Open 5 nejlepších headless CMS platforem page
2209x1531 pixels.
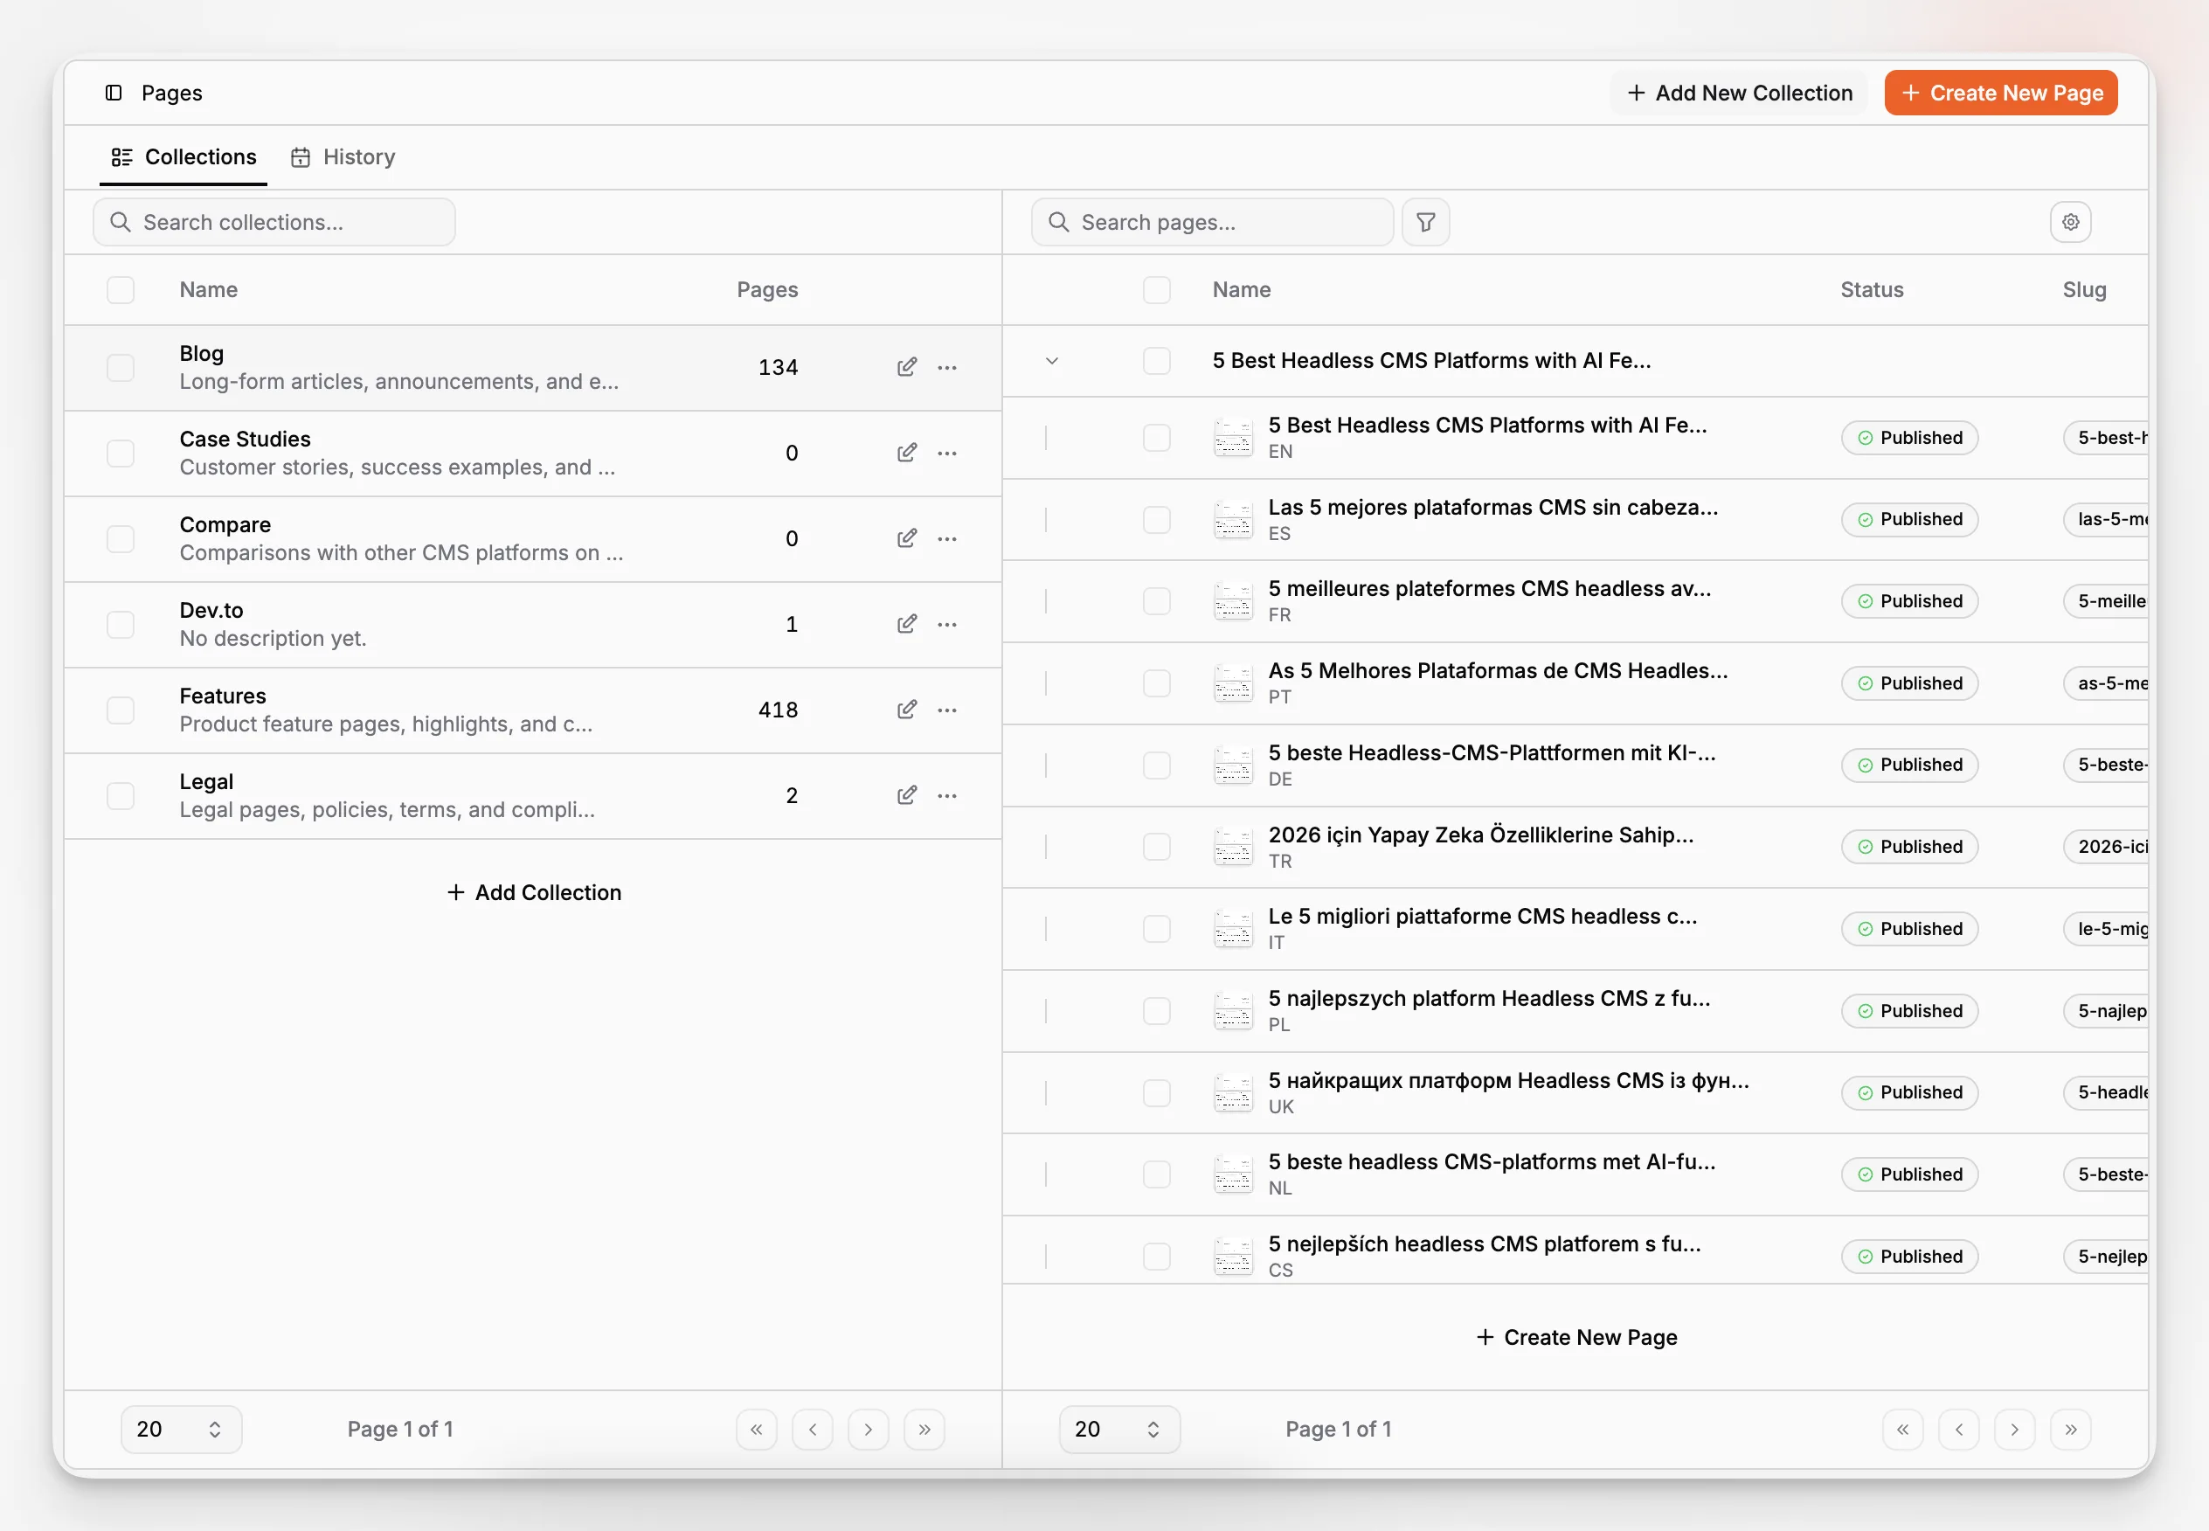pyautogui.click(x=1485, y=1244)
